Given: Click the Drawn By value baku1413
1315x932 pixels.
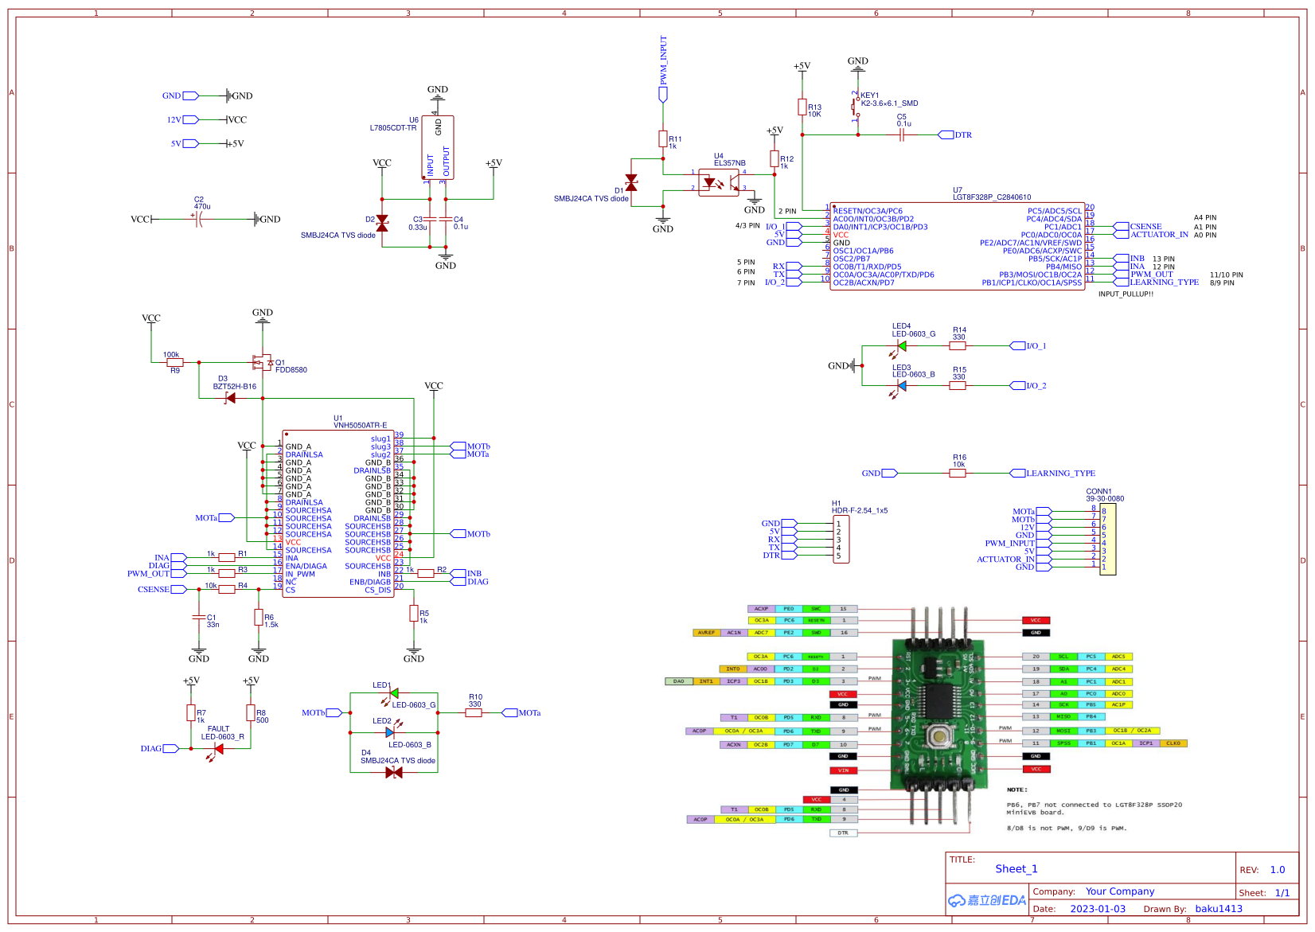Looking at the screenshot, I should point(1220,908).
